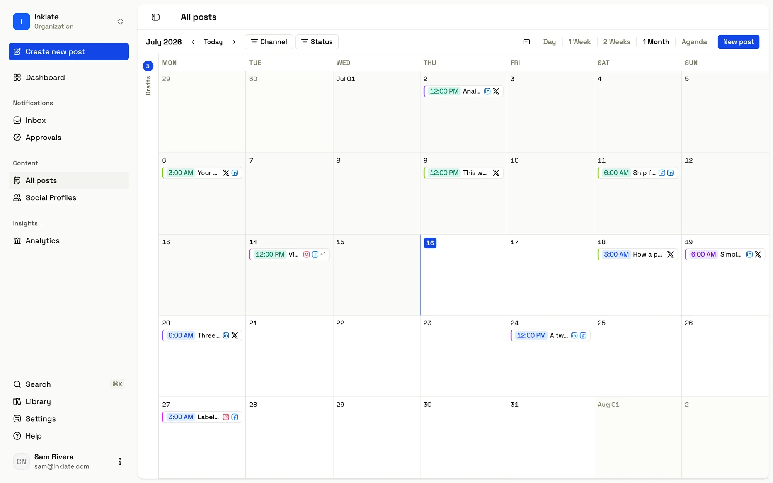The image size is (773, 483).
Task: Click LinkedIn icon on July 2 post
Action: click(x=487, y=91)
